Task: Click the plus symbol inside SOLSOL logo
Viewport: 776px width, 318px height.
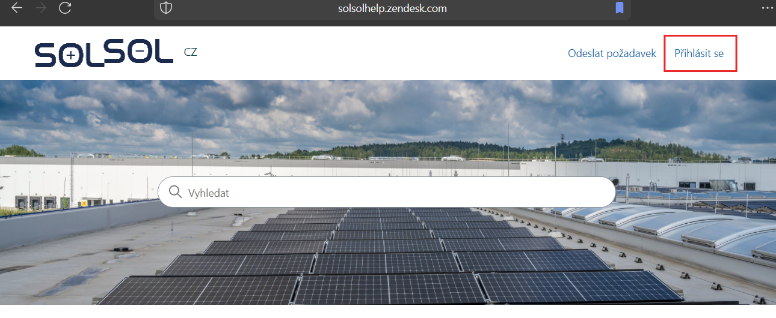Action: tap(71, 56)
